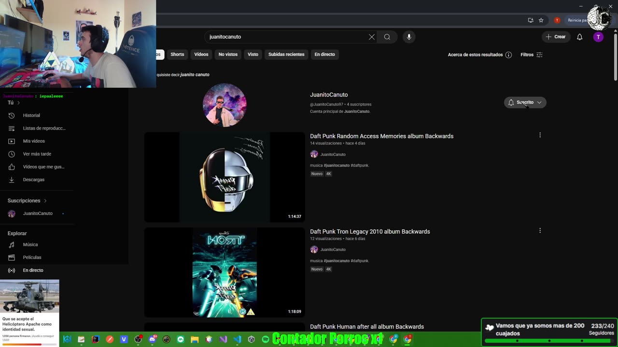Open Daft Punk Tron Legacy 2010 video title

pyautogui.click(x=370, y=232)
